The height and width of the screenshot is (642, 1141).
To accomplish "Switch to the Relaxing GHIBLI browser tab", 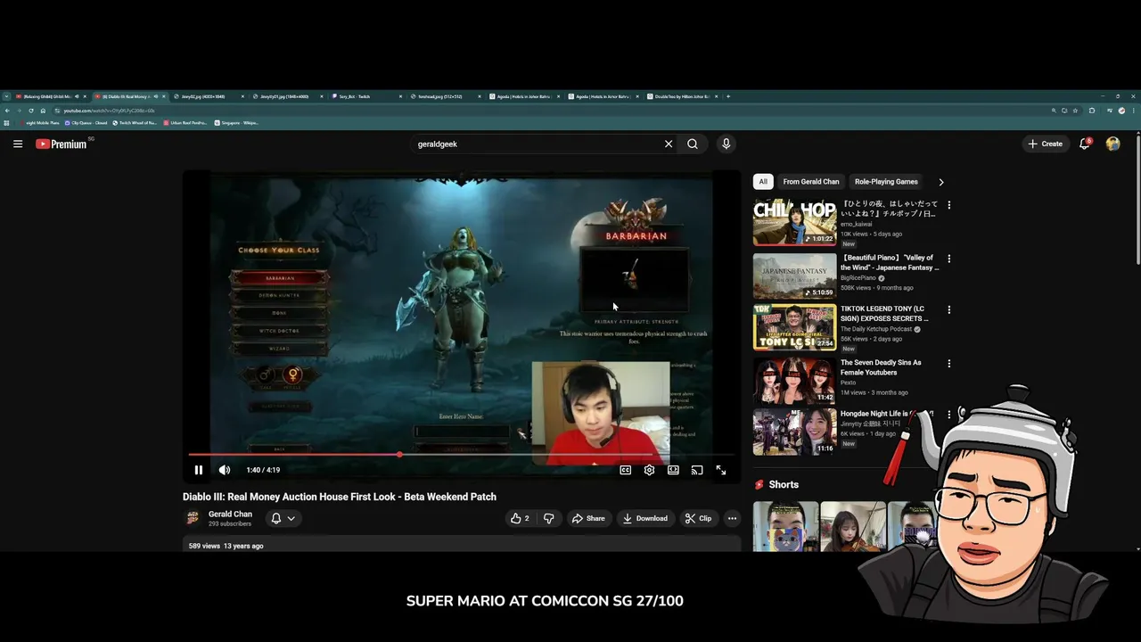I will pyautogui.click(x=50, y=96).
